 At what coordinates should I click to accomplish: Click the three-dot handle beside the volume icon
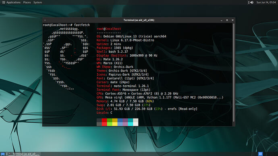pos(249,2)
